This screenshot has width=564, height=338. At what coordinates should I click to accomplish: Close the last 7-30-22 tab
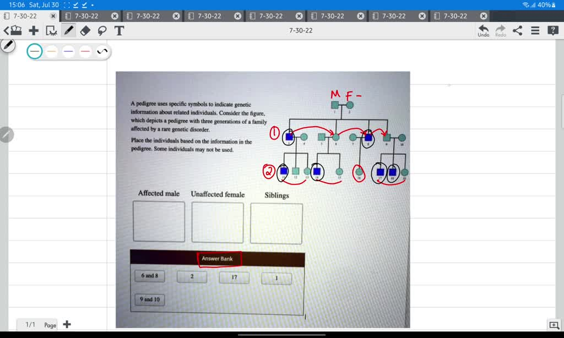tap(484, 16)
